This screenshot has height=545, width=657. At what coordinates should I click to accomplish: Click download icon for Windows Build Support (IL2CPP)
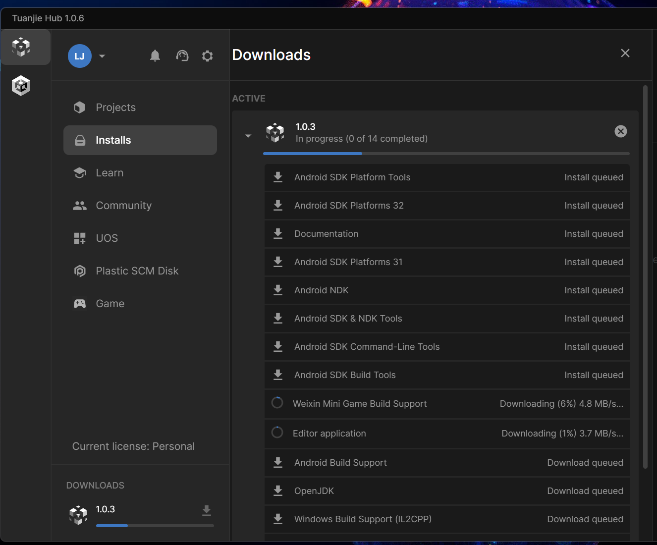click(x=278, y=519)
